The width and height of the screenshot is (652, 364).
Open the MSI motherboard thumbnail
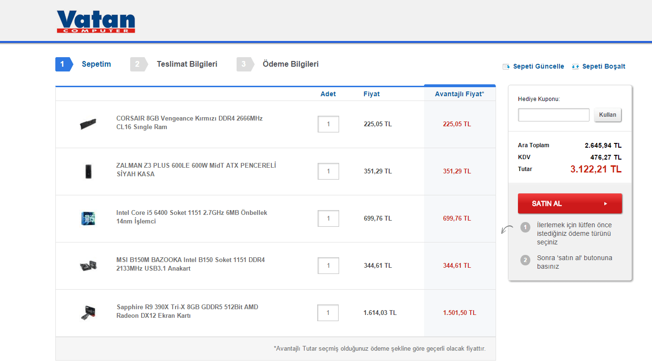pos(88,265)
